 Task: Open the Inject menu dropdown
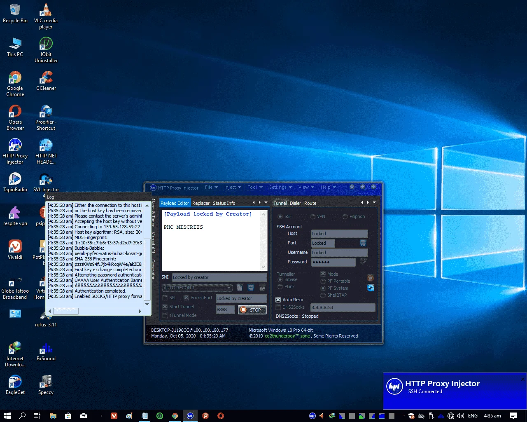[233, 187]
